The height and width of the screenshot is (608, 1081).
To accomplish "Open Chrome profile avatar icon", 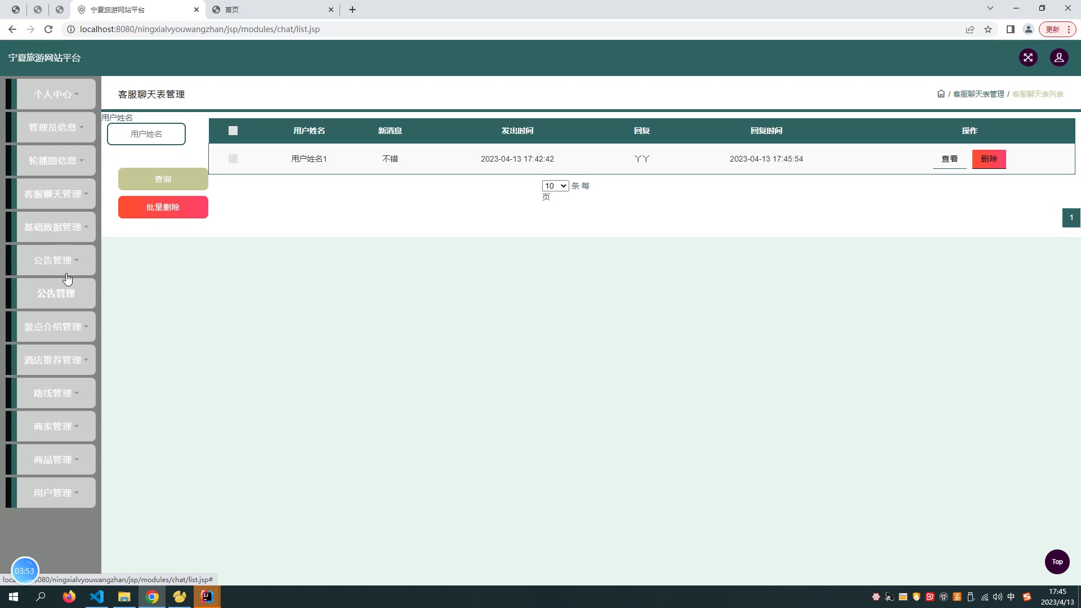I will pos(1028,29).
